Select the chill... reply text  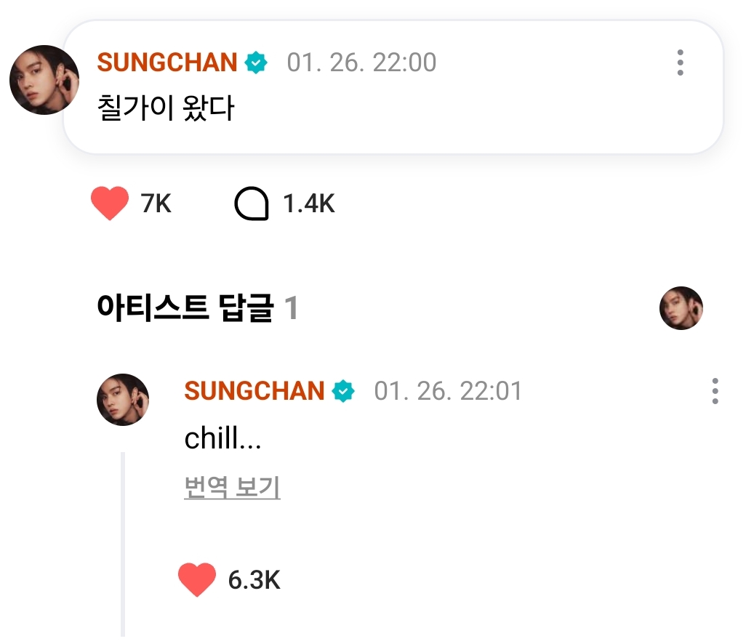point(222,439)
